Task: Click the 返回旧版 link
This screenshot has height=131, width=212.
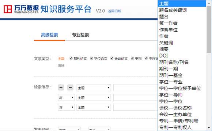Action: 114,11
